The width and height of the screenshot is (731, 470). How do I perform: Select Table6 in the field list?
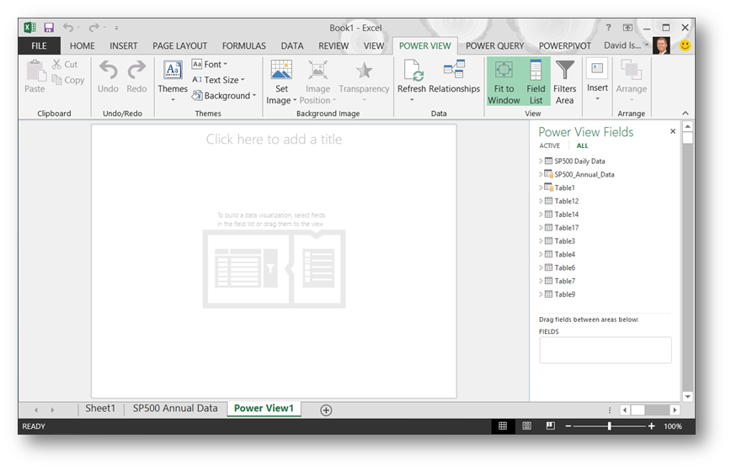point(564,268)
